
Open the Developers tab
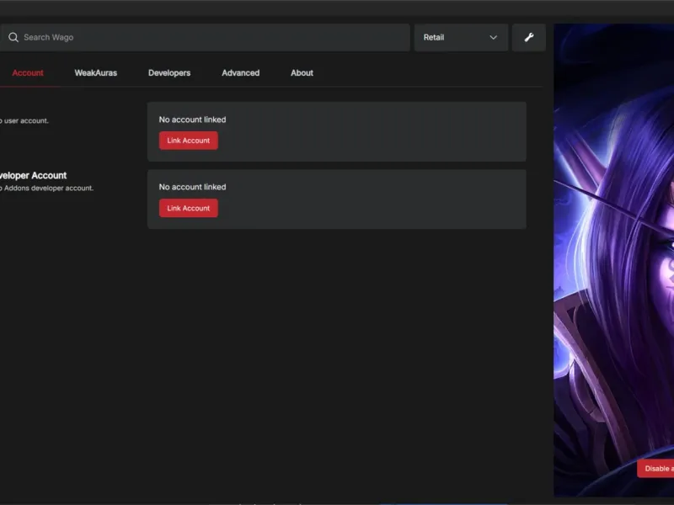(169, 73)
